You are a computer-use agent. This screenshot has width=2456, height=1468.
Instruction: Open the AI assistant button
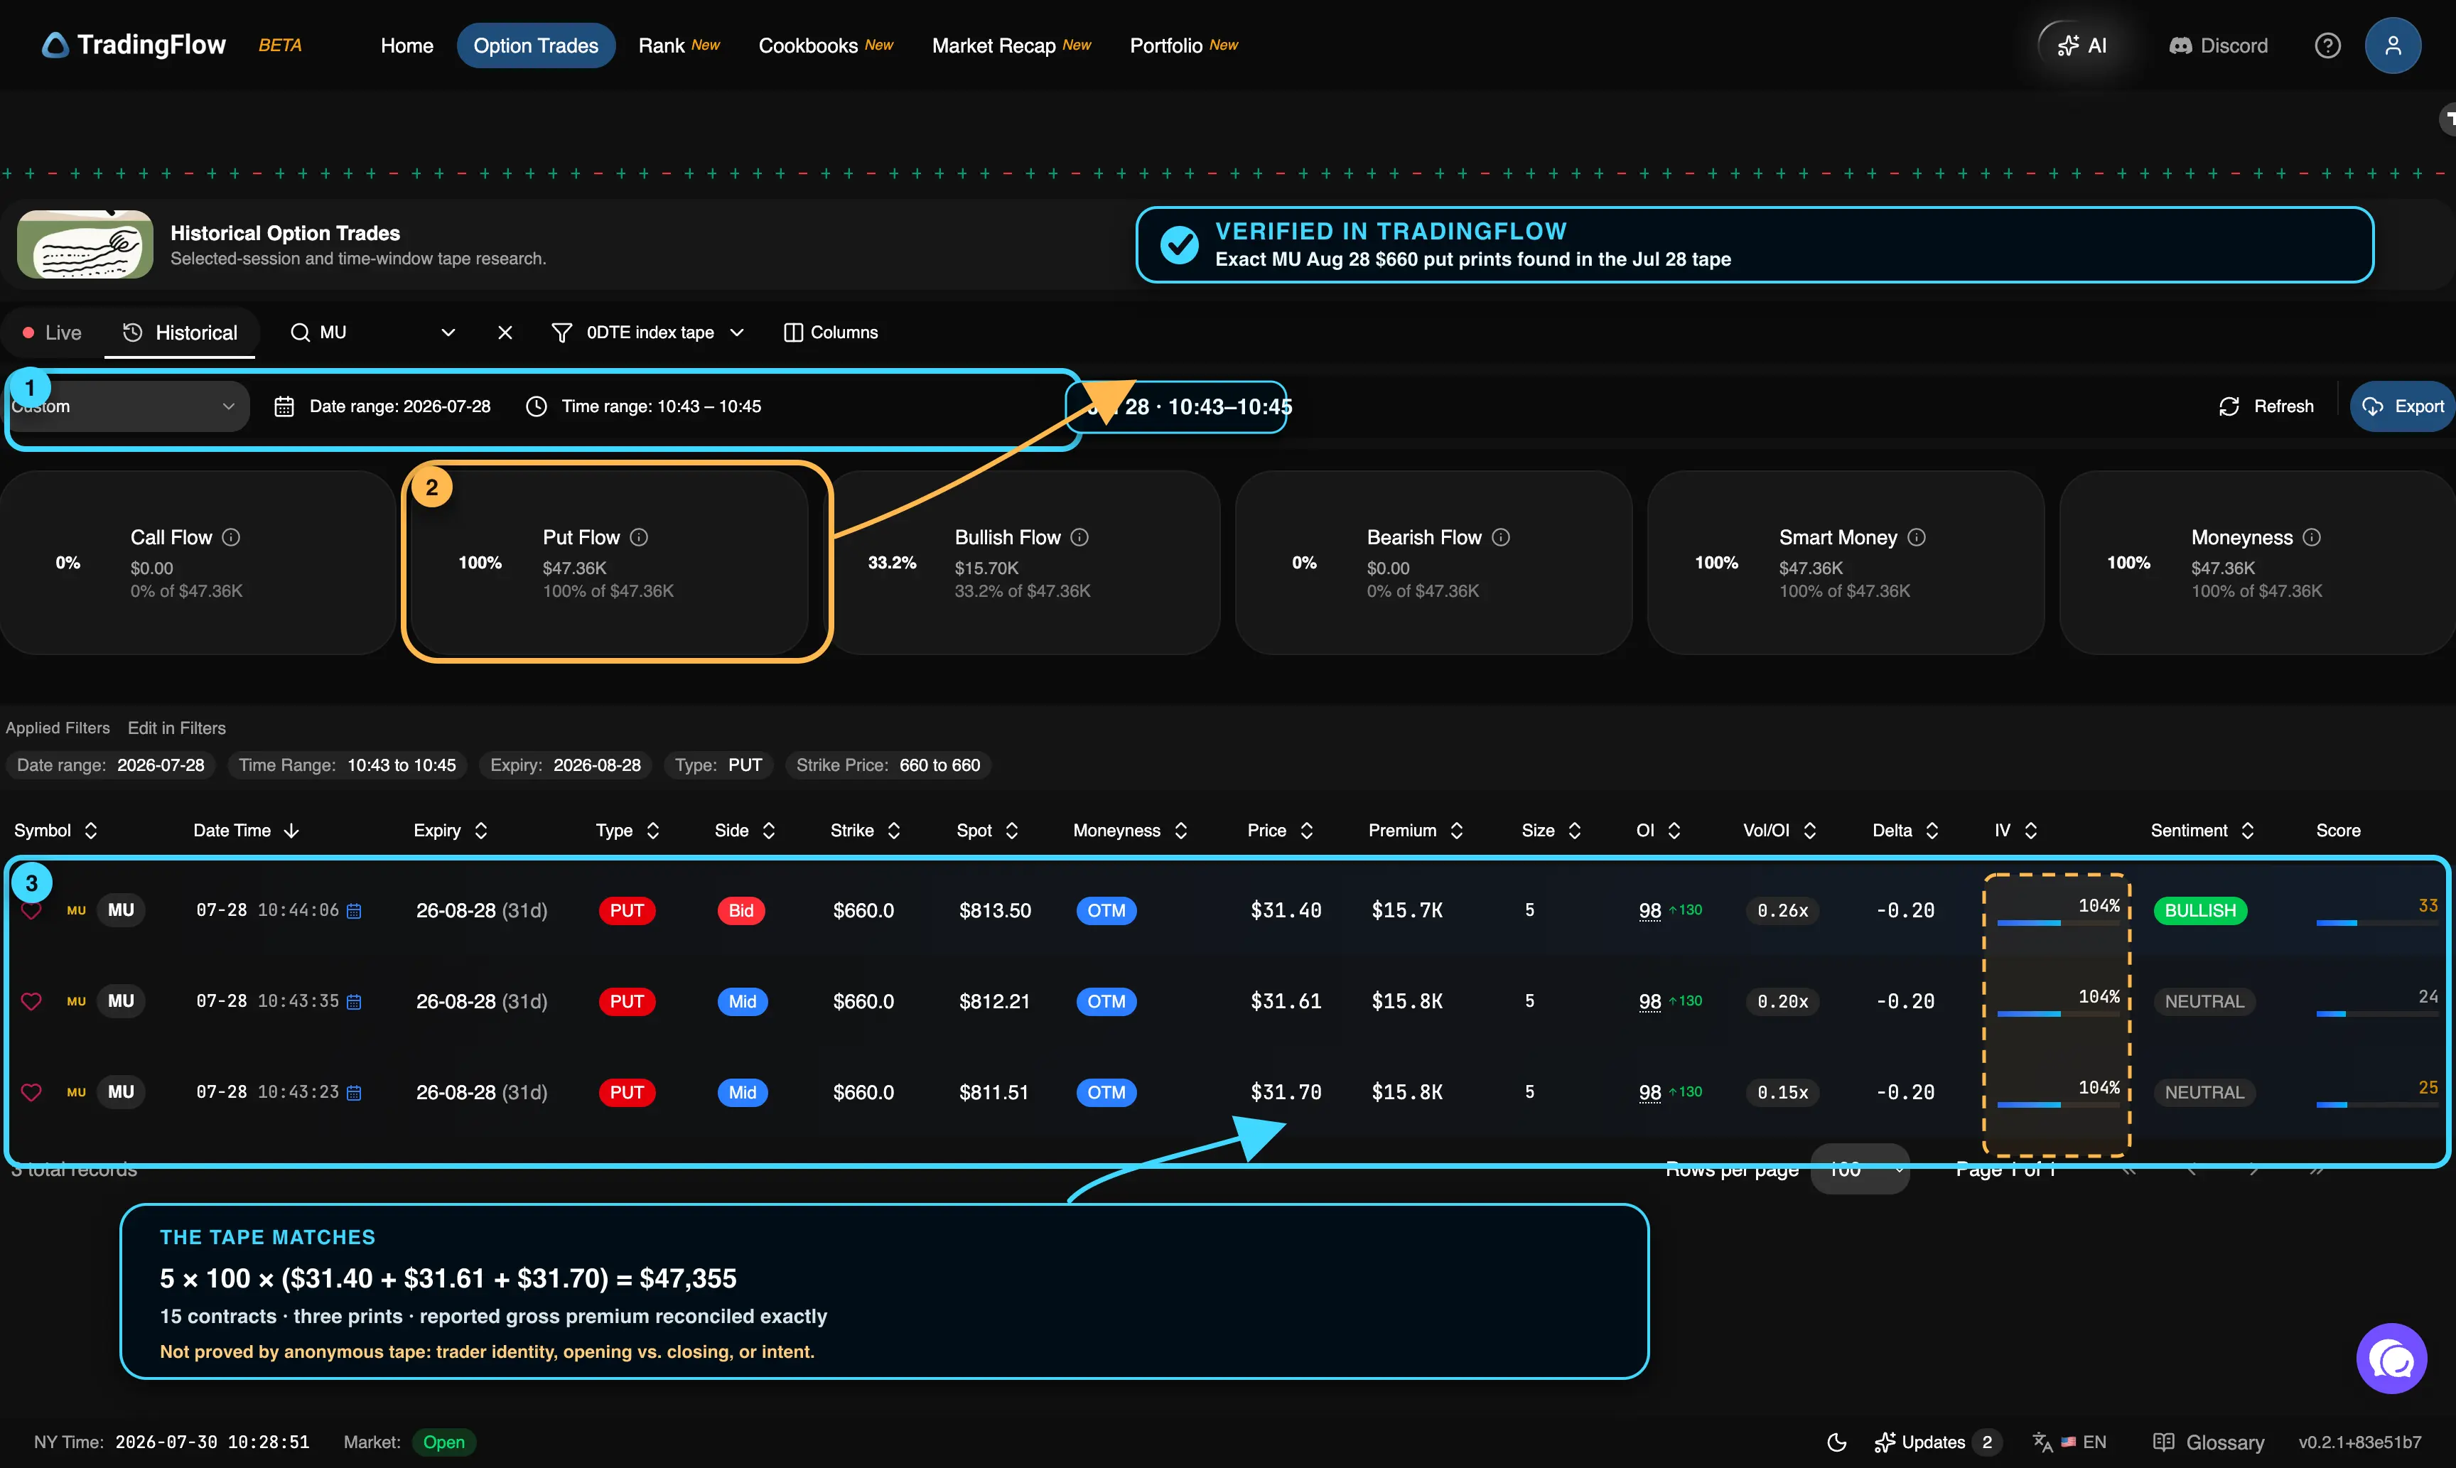(2081, 45)
